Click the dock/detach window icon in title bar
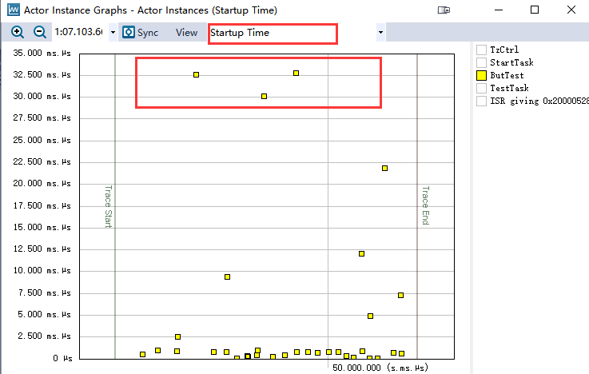This screenshot has height=374, width=589. (444, 10)
